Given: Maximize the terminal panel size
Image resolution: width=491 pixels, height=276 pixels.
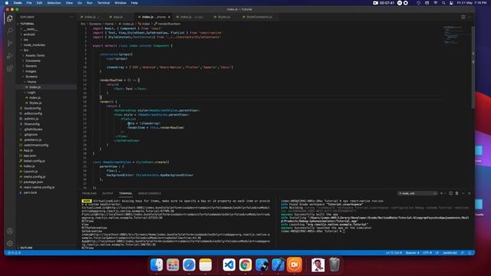Looking at the screenshot, I should point(463,193).
